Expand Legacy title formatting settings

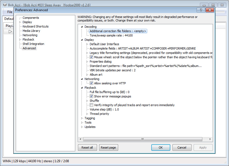tap(87, 53)
